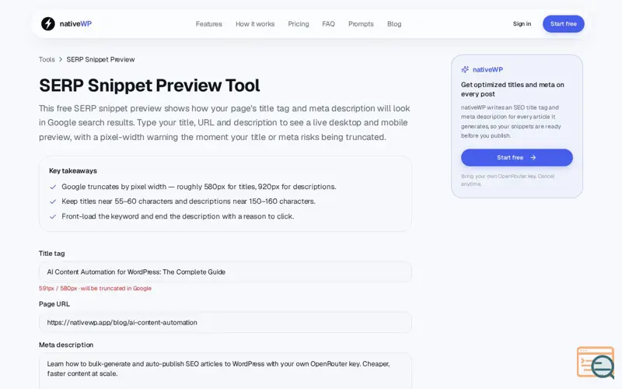This screenshot has width=622, height=389.
Task: Go to Tools breadcrumb
Action: [x=47, y=60]
